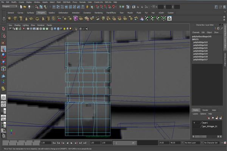Activate the Paint selection tool
Image resolution: width=227 pixels, height=151 pixels.
[3, 42]
